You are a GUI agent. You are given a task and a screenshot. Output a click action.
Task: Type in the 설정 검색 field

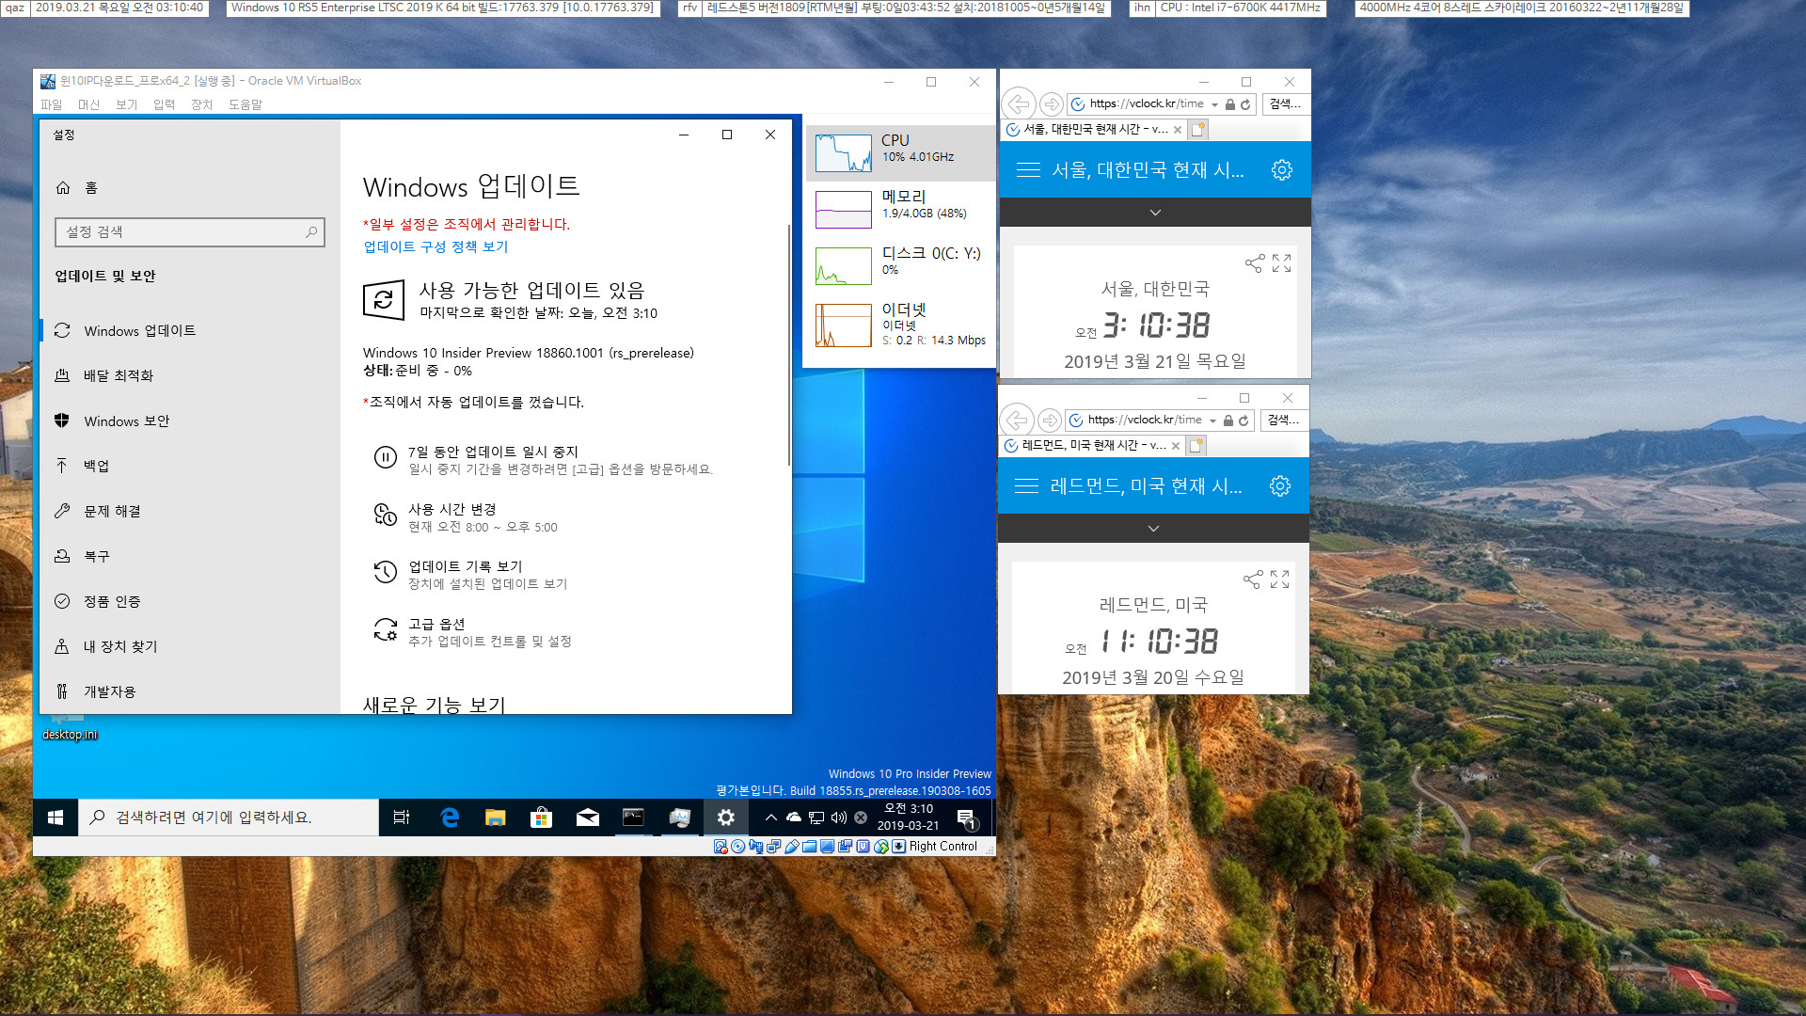click(x=190, y=232)
